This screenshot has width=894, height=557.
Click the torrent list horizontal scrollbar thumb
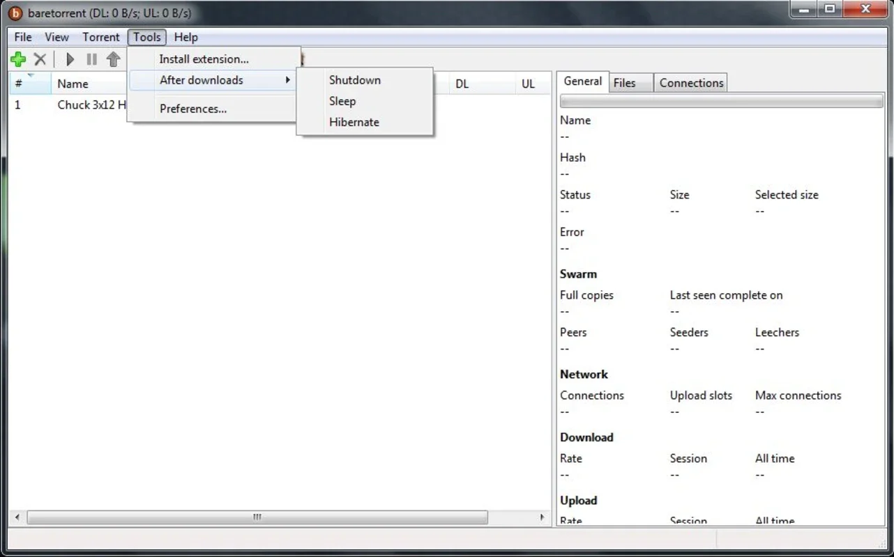tap(257, 517)
